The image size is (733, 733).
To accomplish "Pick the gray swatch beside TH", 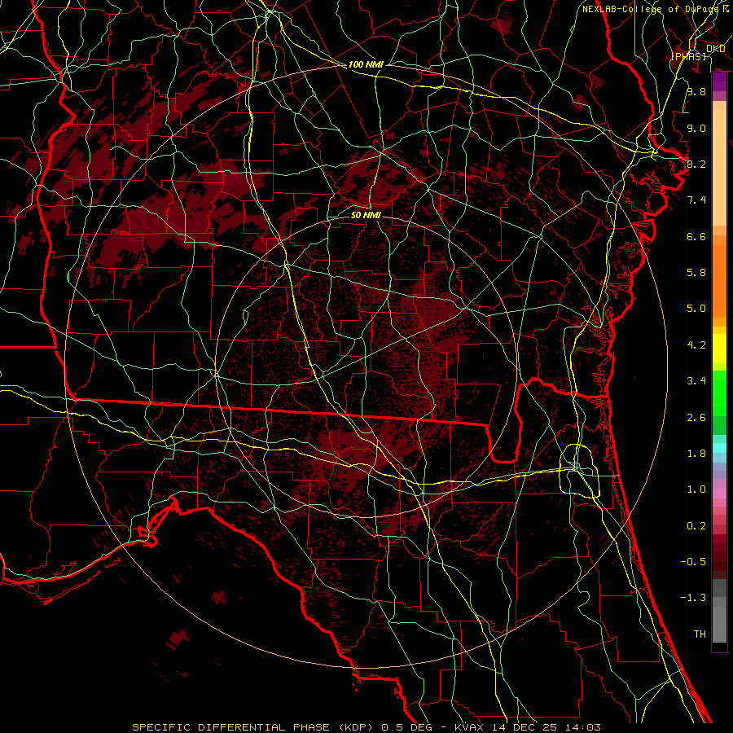I will click(719, 634).
